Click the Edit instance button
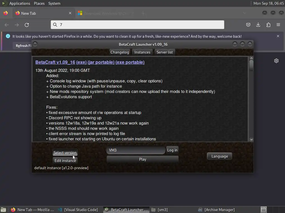 coord(65,161)
